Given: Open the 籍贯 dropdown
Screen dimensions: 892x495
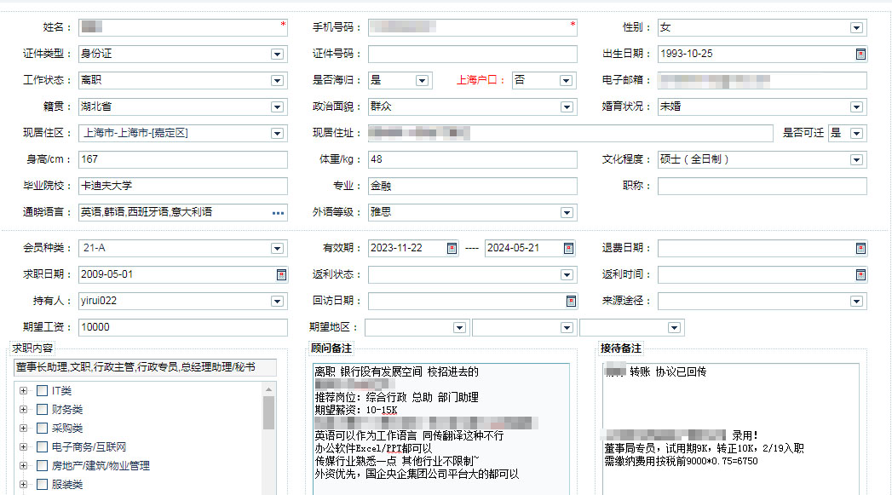Looking at the screenshot, I should point(277,107).
